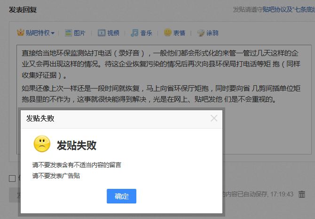Click the 视频 toolbar label
This screenshot has width=315, height=219.
pyautogui.click(x=113, y=33)
